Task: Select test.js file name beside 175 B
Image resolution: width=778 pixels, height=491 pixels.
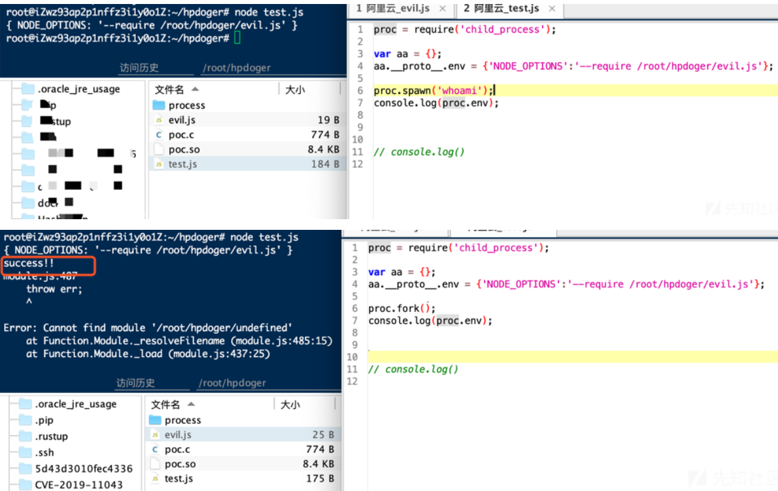Action: pos(179,478)
